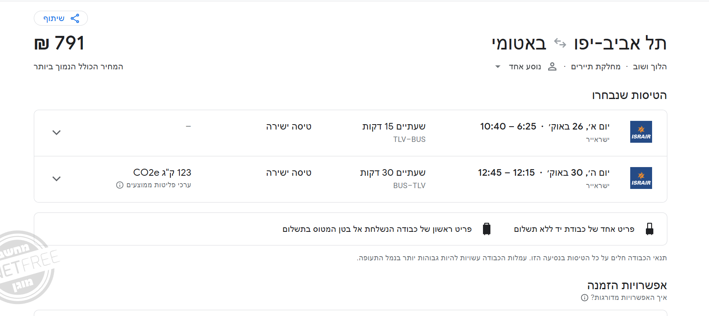Select the passenger person icon
Image resolution: width=709 pixels, height=316 pixels.
click(553, 66)
